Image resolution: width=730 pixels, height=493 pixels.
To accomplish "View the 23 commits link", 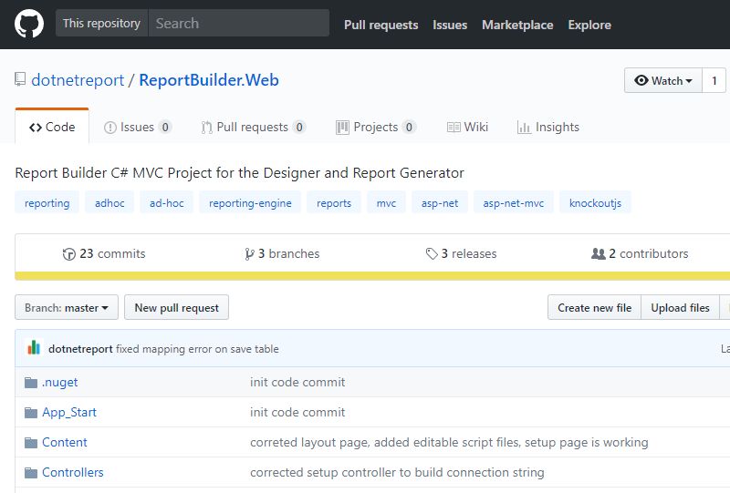I will [104, 254].
